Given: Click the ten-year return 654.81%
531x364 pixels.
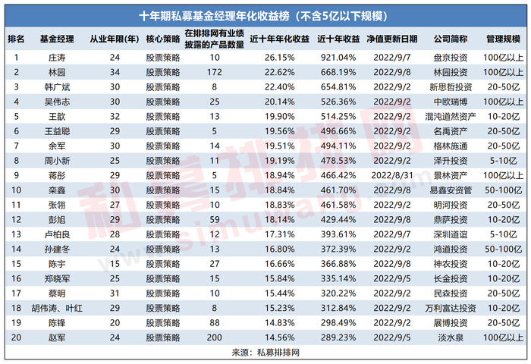Looking at the screenshot, I should [338, 87].
